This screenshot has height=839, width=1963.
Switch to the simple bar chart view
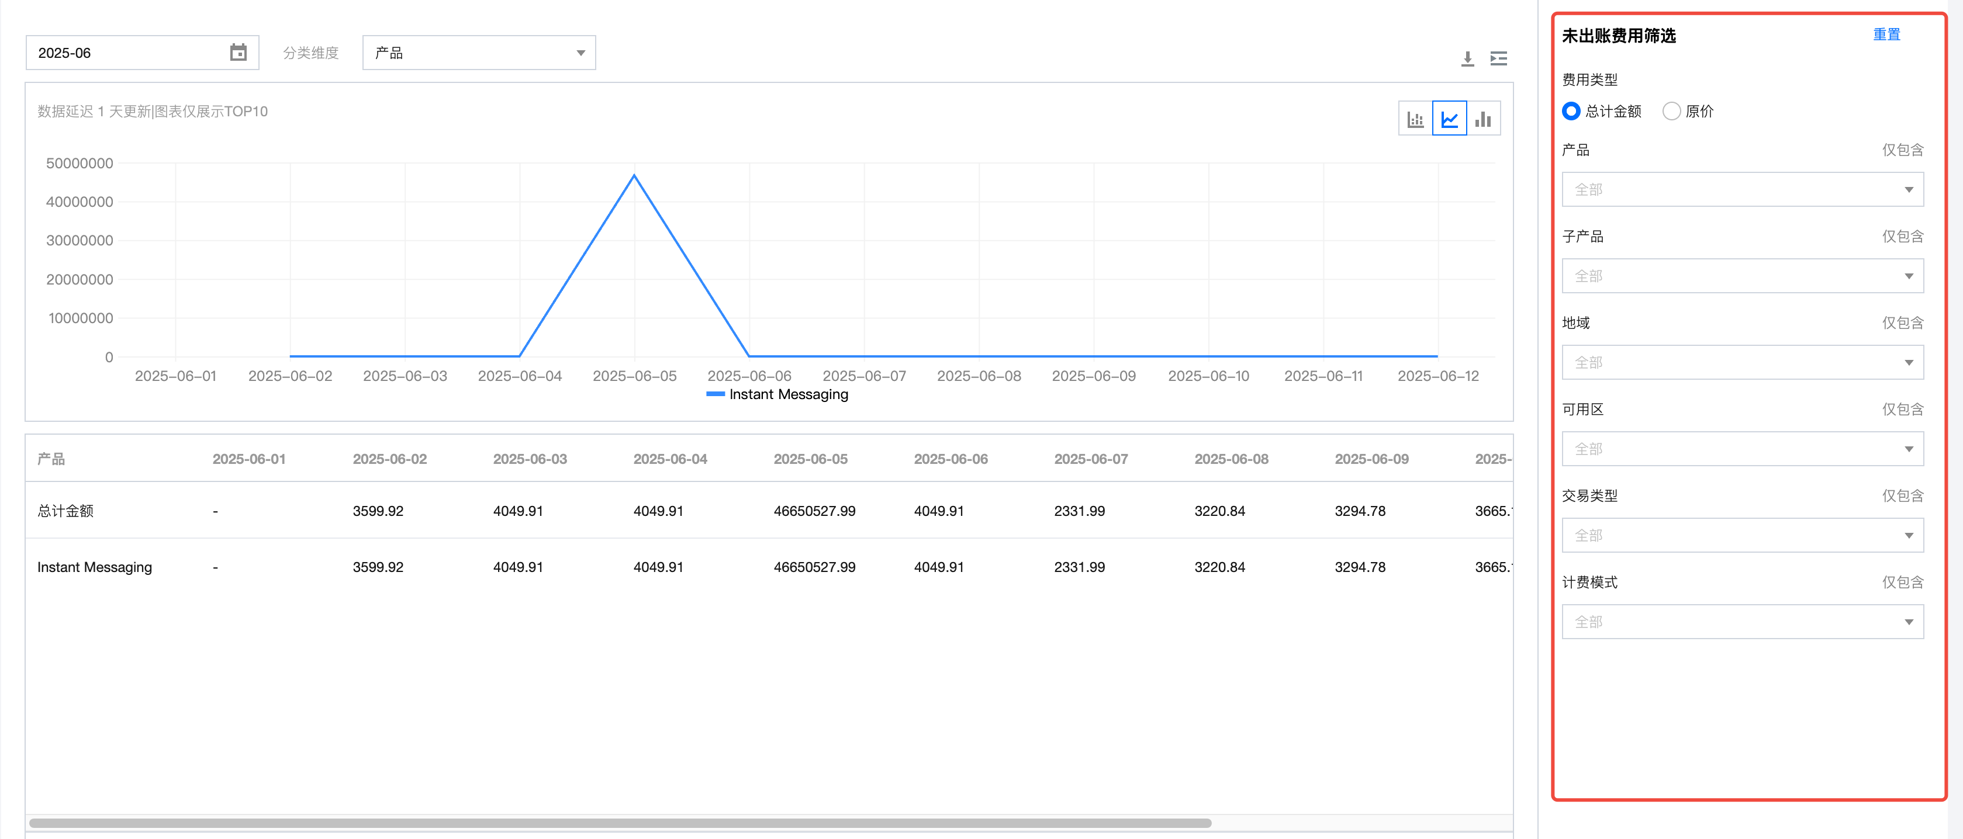click(1483, 119)
